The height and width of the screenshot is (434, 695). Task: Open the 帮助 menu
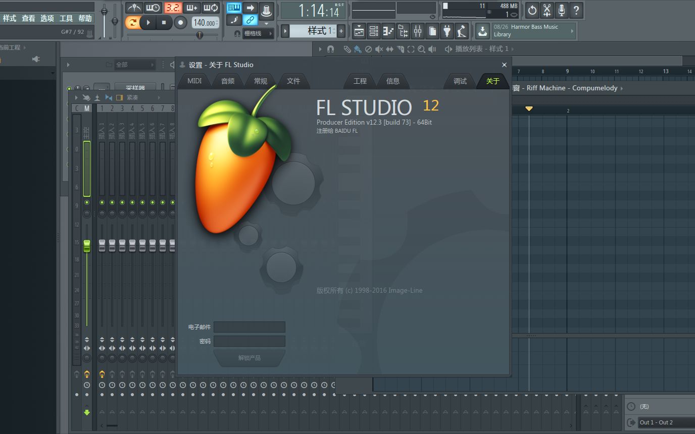tap(85, 18)
